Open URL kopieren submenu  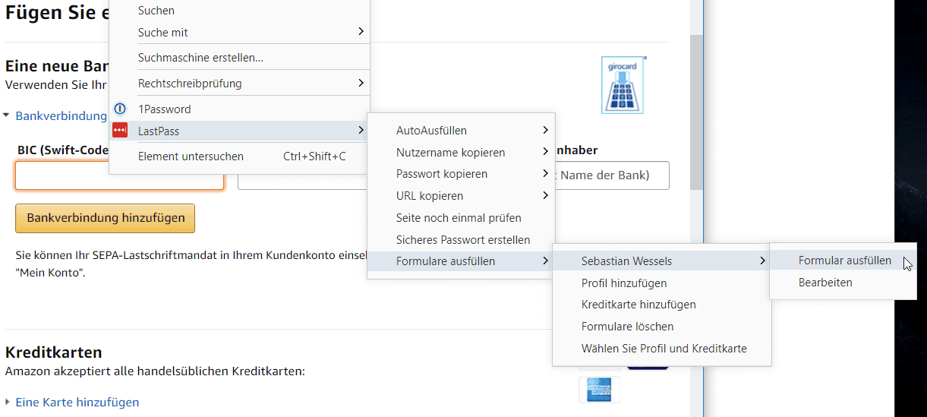tap(461, 196)
